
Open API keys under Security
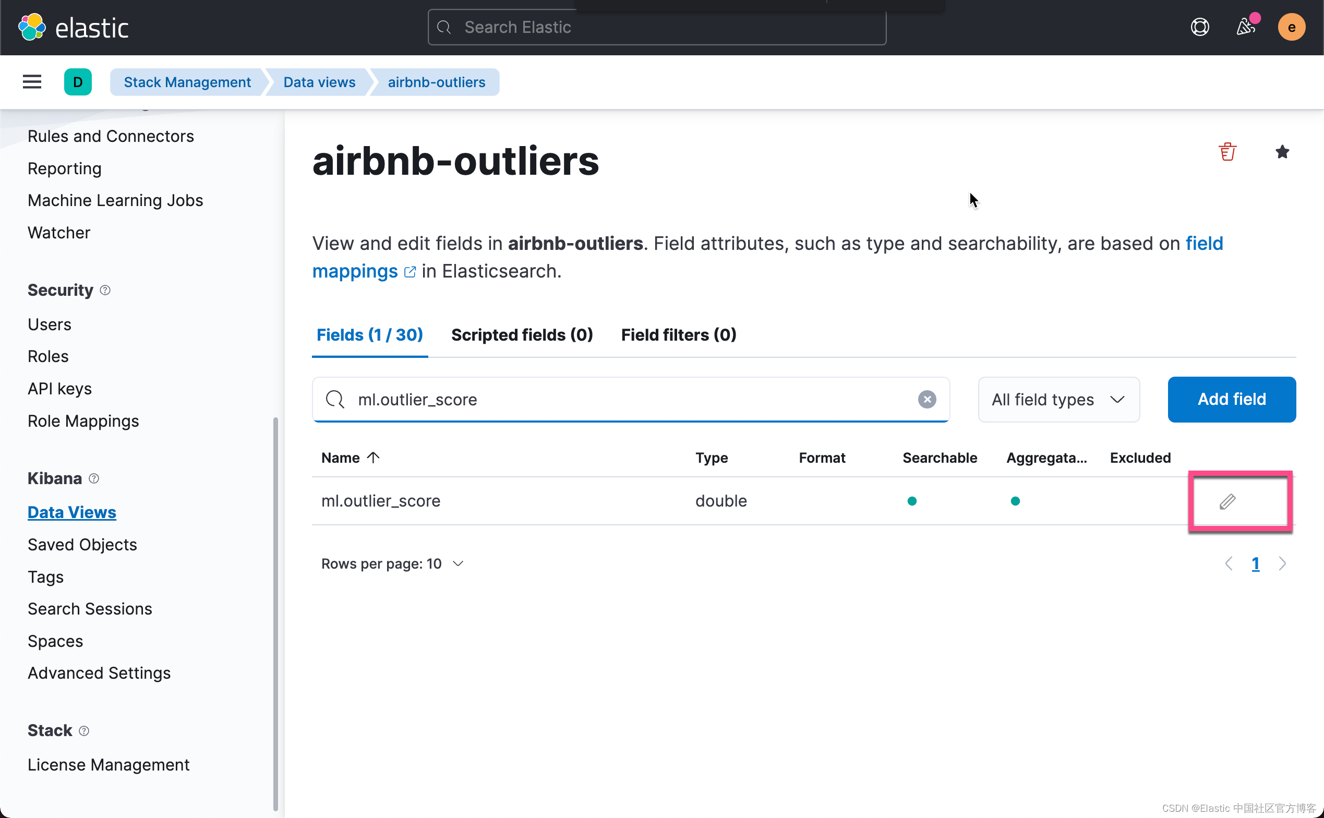(x=59, y=389)
